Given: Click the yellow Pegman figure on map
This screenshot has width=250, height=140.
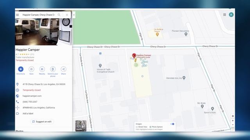Looking at the screenshot, I should (136, 60).
